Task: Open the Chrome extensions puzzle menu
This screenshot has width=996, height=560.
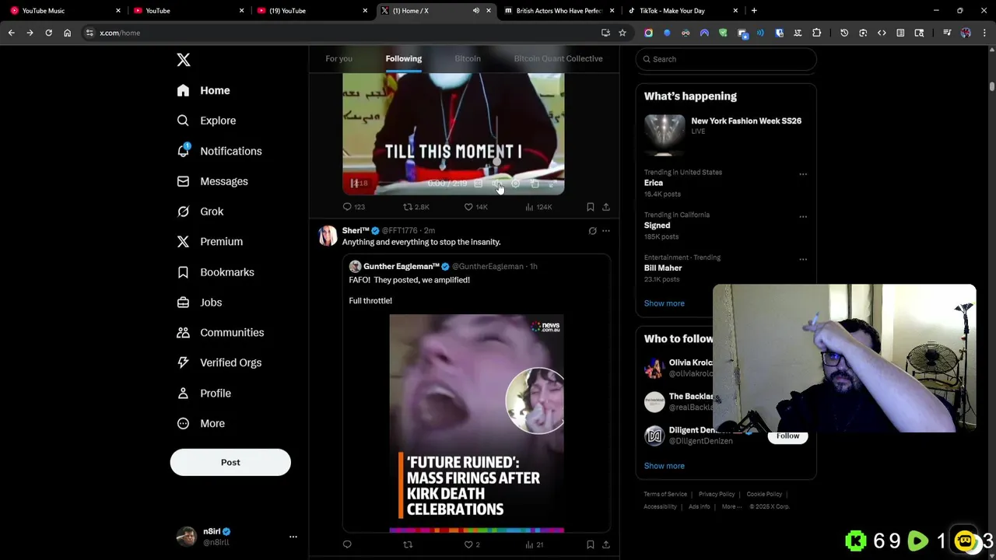Action: (x=816, y=33)
